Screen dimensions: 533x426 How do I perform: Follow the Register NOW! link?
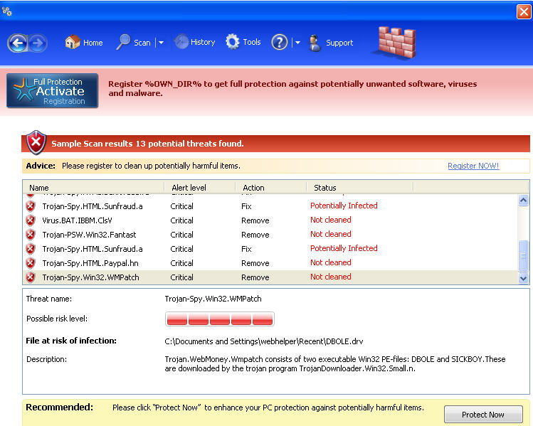tap(473, 166)
